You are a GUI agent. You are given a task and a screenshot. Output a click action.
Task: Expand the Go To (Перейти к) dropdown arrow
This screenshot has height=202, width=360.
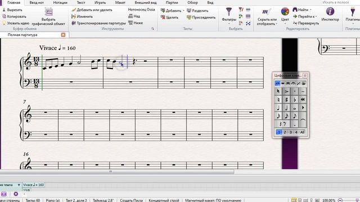(x=316, y=16)
